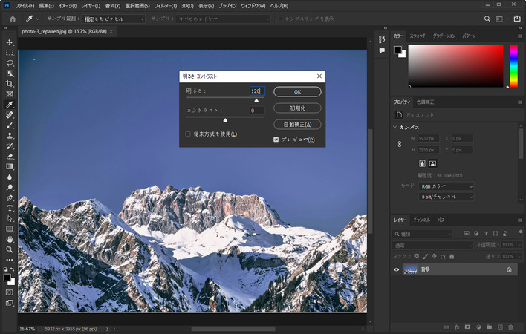
Task: Select the Crop tool
Action: coord(10,84)
